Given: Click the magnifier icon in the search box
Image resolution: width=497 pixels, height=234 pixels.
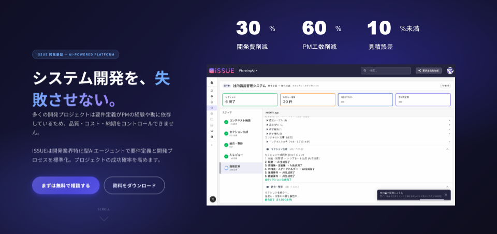Looking at the screenshot, I should coord(365,71).
